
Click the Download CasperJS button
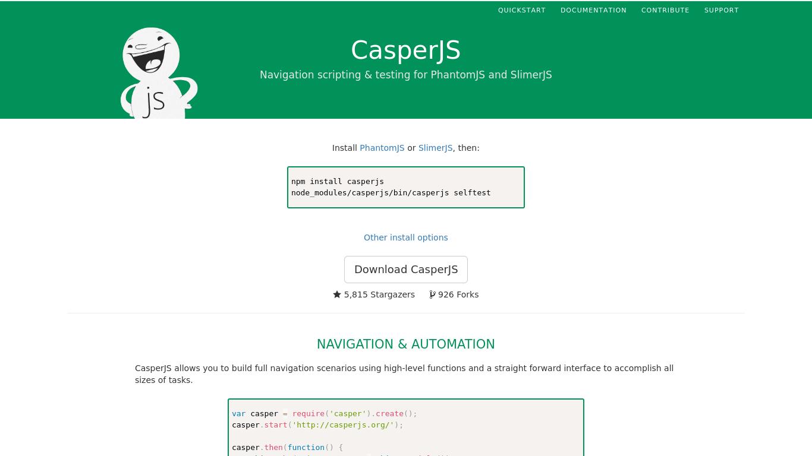[406, 269]
